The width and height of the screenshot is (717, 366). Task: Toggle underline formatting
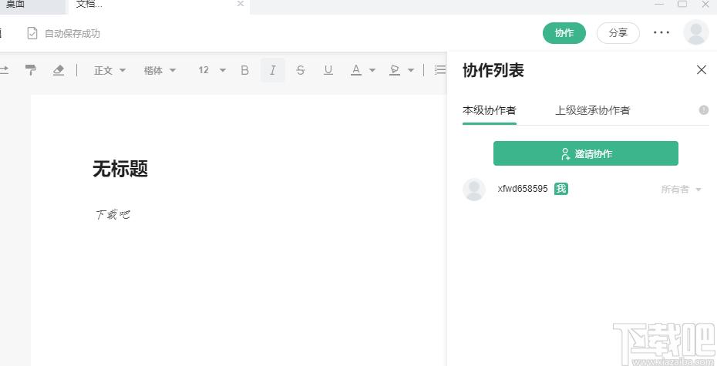point(328,70)
